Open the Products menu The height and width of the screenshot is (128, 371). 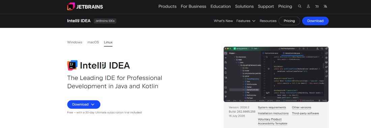[x=167, y=6]
